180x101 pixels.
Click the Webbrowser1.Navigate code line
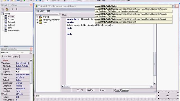[x=90, y=25]
